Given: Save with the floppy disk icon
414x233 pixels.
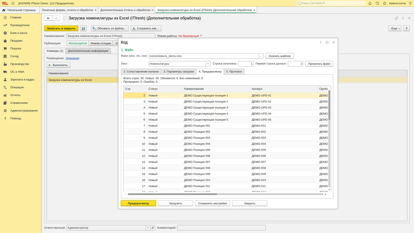Looking at the screenshot, I should click(83, 28).
